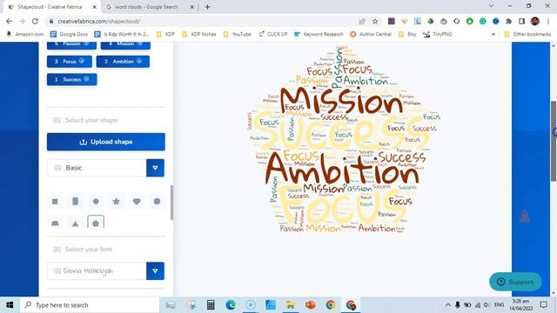
Task: Close the word clouds Google Search tab
Action: [191, 7]
